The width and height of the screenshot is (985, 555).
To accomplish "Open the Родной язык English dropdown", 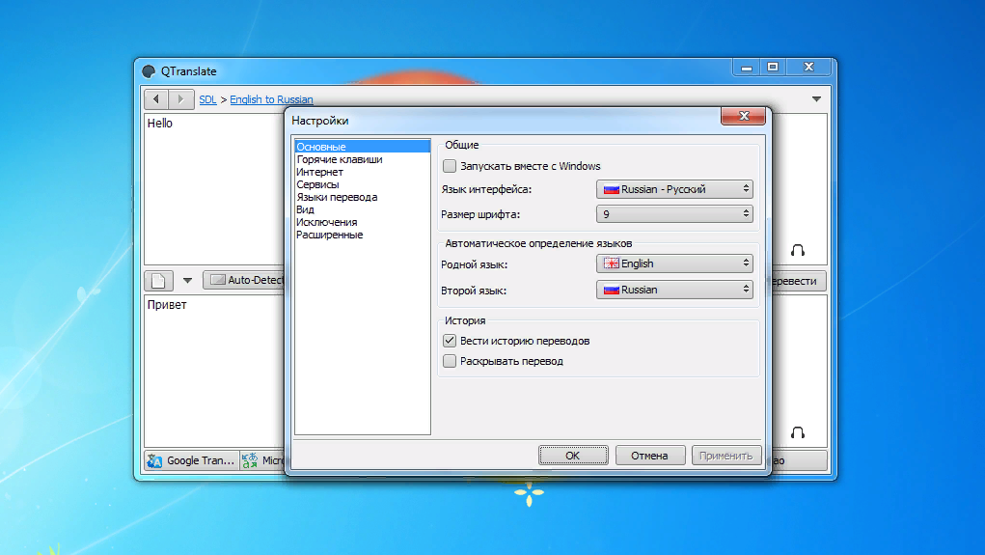I will point(674,264).
